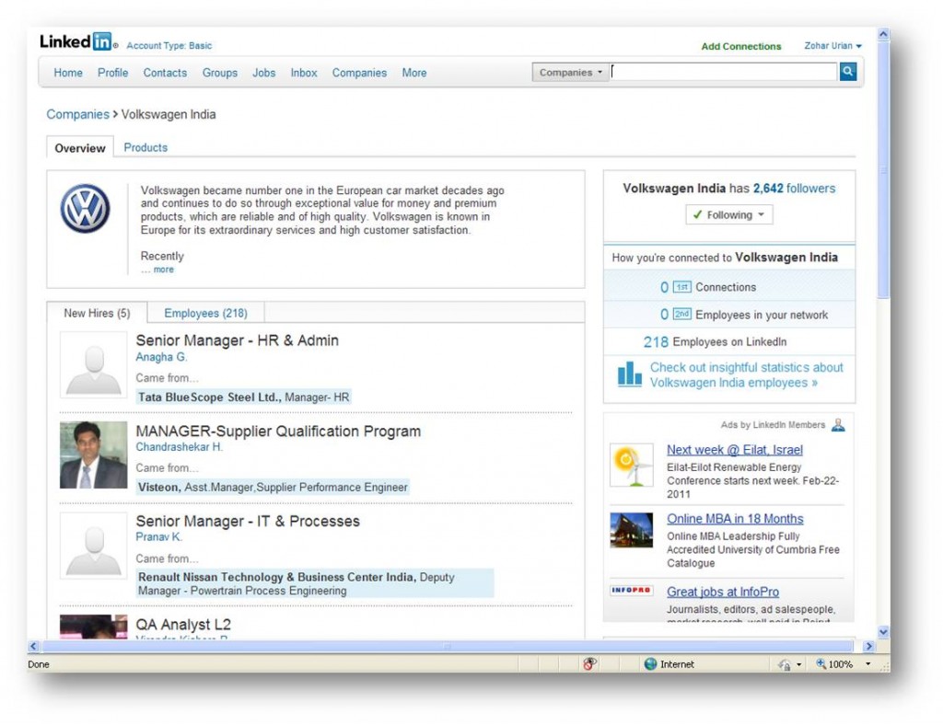Click the MANAGER-Supplier Qualification Program title
943x725 pixels.
click(278, 431)
